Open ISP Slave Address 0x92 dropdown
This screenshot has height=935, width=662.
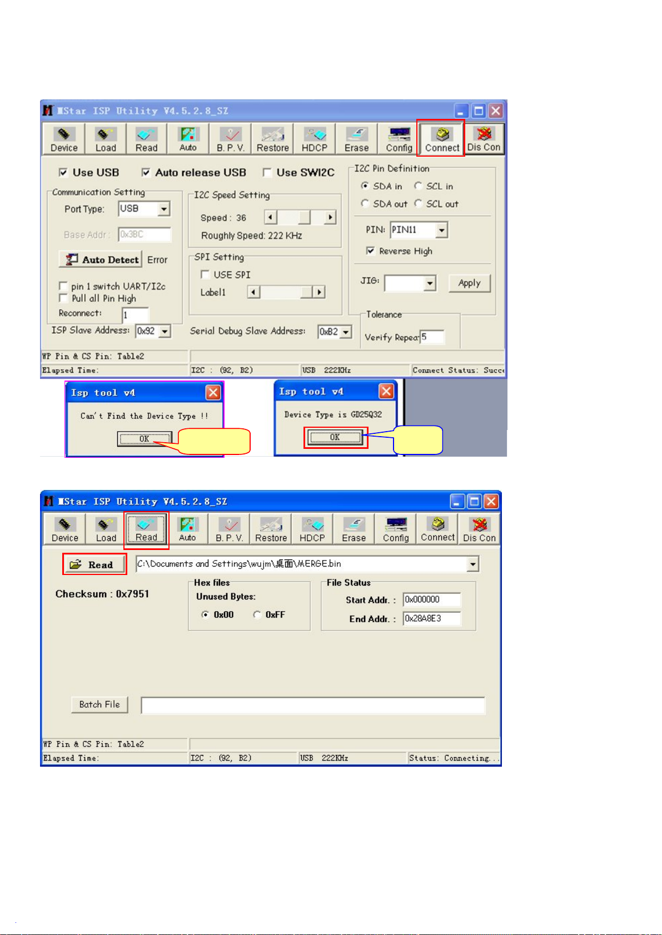point(165,331)
